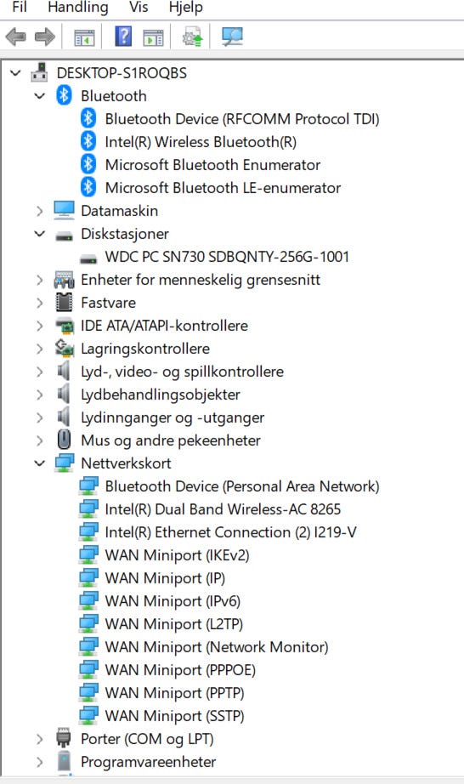Select WAN Miniport (Network Monitor)
Image resolution: width=464 pixels, height=784 pixels.
(x=217, y=647)
